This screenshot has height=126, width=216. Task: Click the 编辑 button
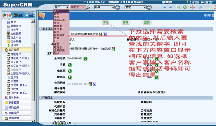(105, 23)
